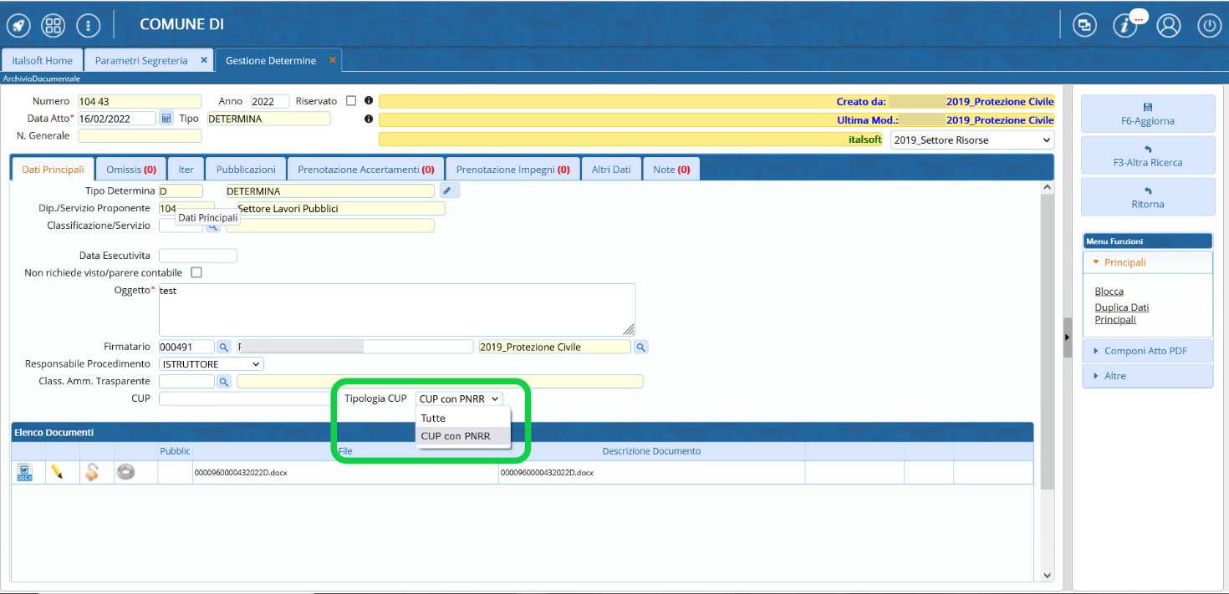Enable Non richiede visto/parere contabile checkbox

point(196,272)
